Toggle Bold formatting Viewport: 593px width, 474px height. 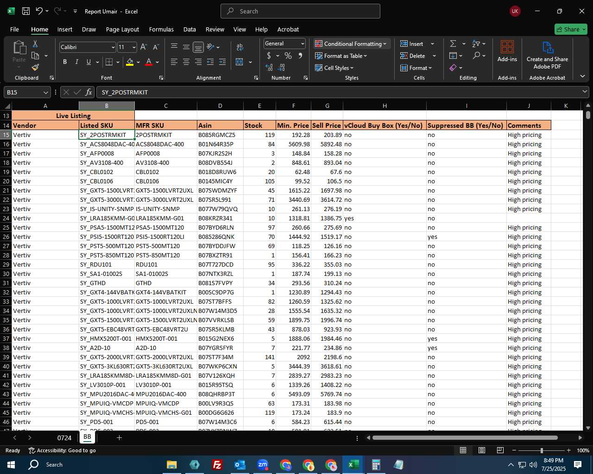coord(65,62)
